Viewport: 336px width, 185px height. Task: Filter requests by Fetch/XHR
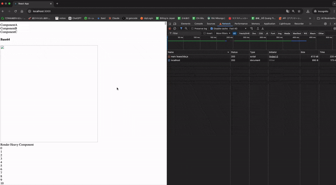tap(244, 33)
